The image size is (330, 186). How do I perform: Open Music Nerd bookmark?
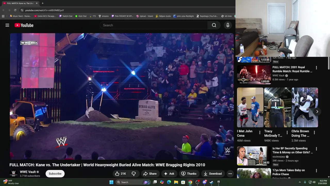[x=20, y=16]
